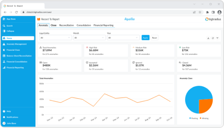
Task: Click the Apply button
Action: tap(145, 38)
